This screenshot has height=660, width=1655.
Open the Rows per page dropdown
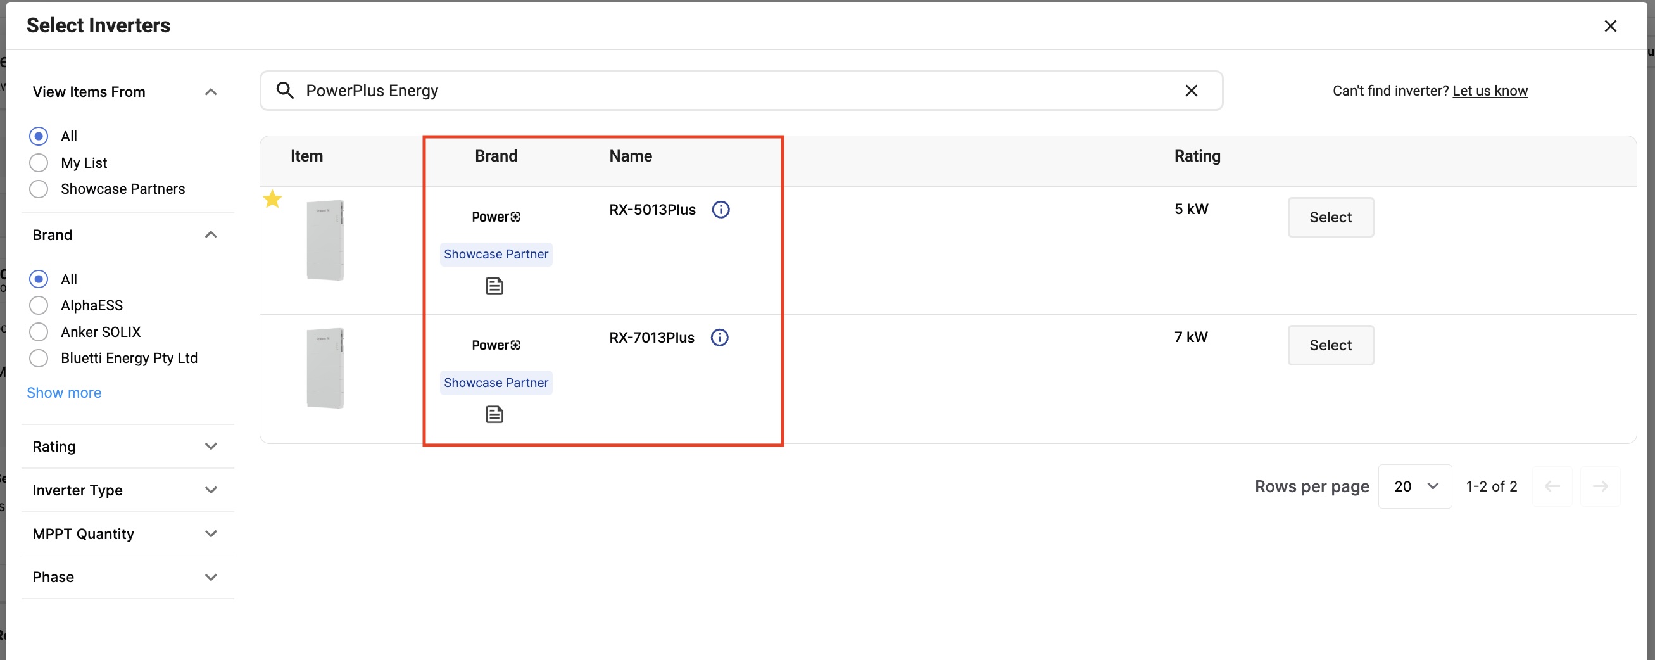tap(1415, 486)
